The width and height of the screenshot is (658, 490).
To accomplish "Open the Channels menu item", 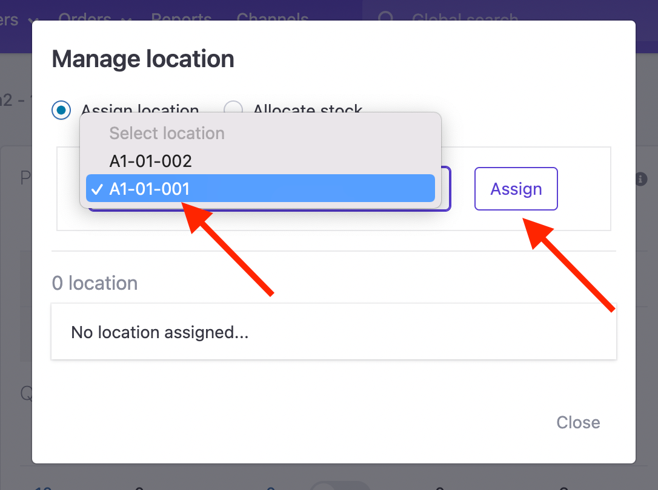I will [272, 17].
